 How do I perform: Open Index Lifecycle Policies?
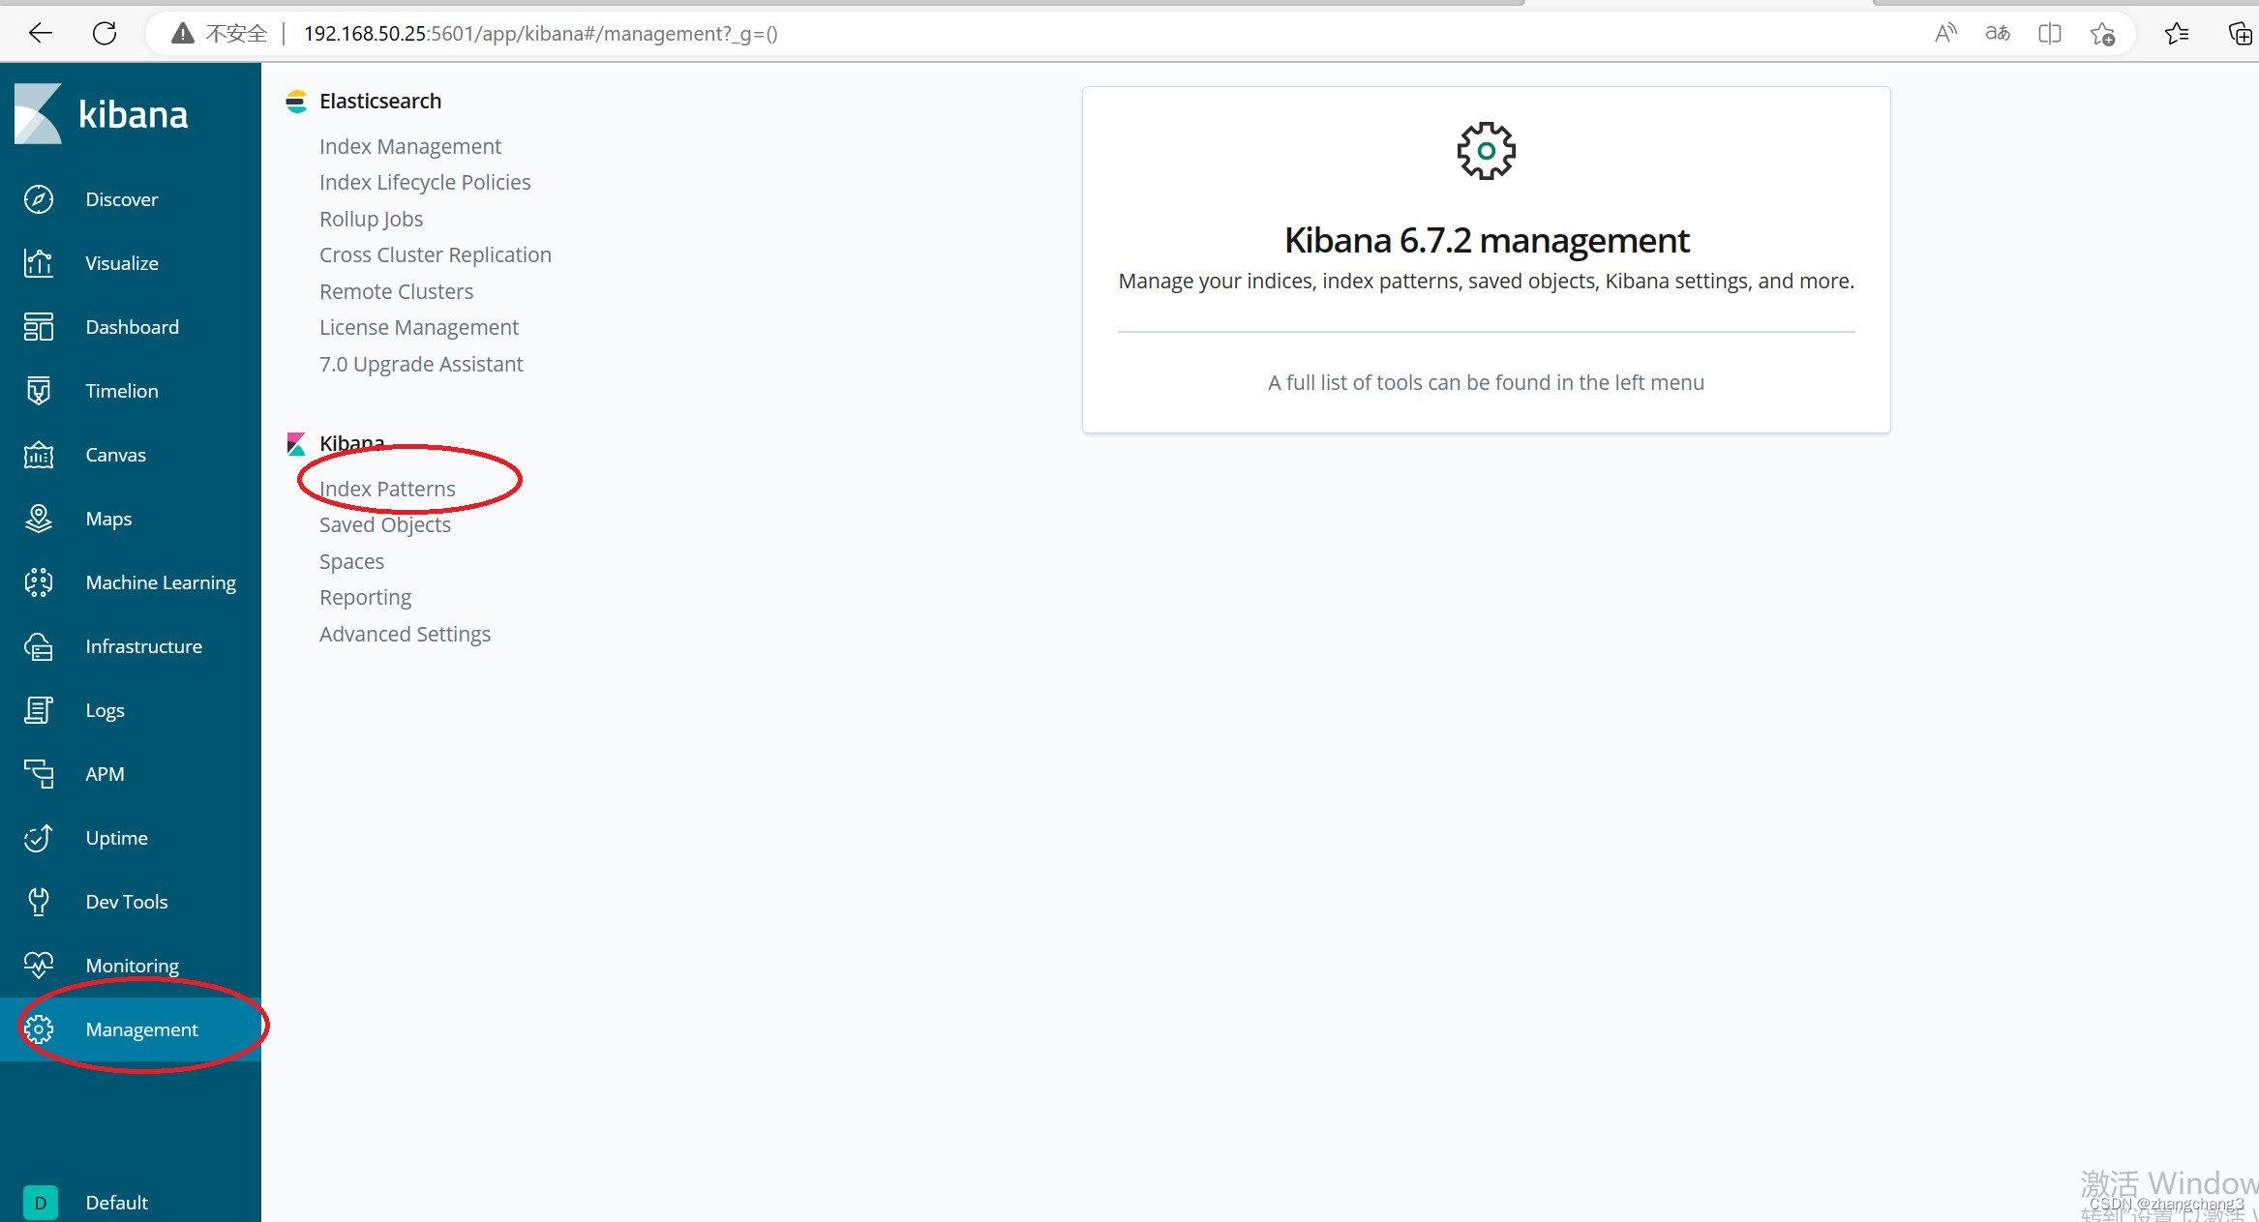425,182
